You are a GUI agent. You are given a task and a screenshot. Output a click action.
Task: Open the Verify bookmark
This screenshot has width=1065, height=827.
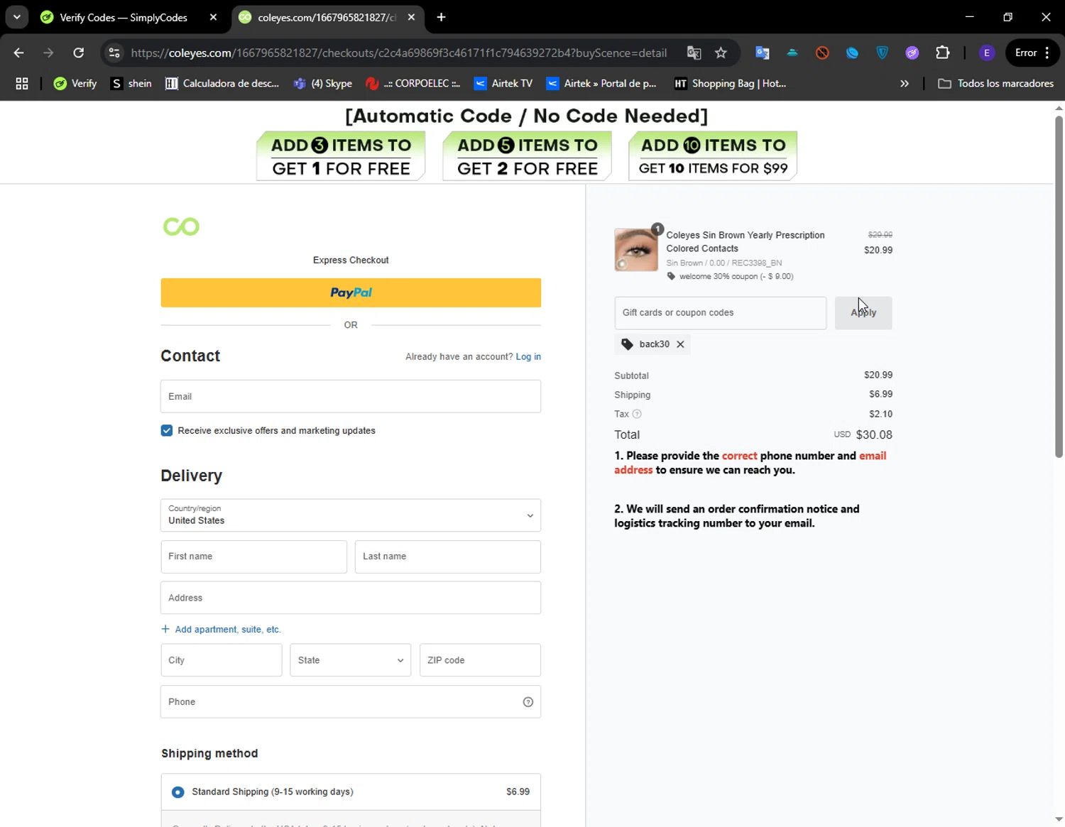[75, 84]
